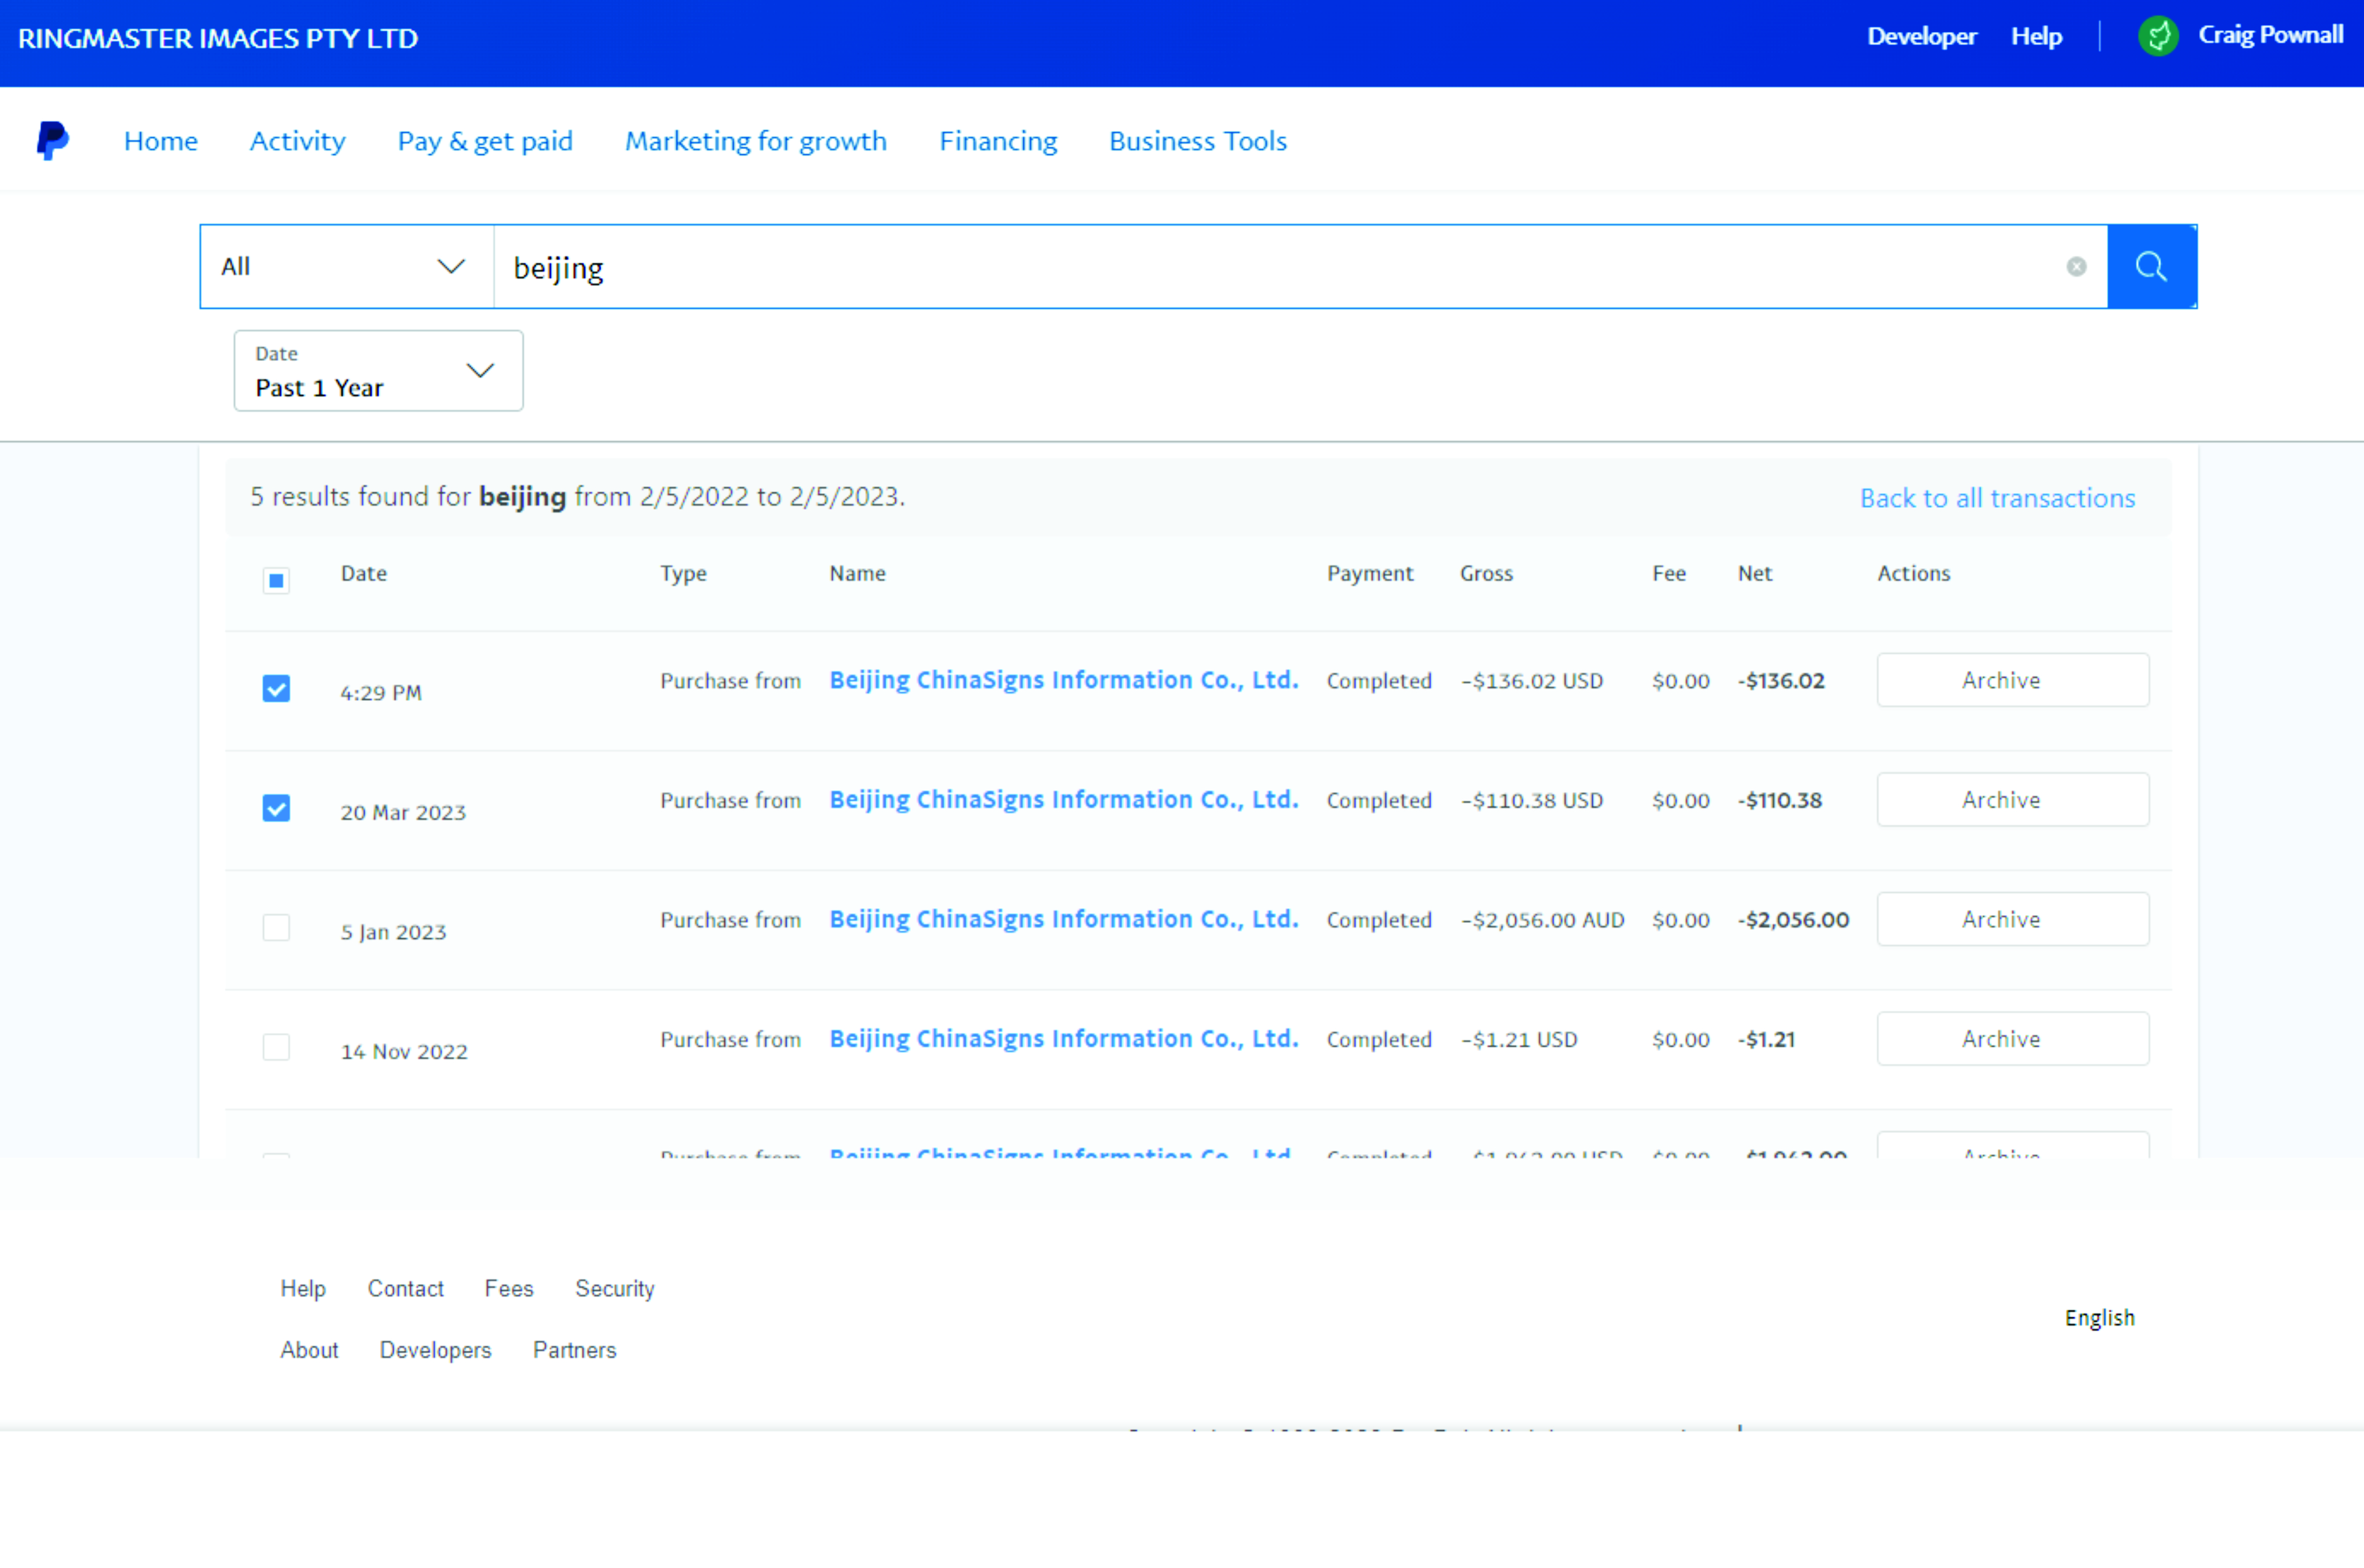Image resolution: width=2364 pixels, height=1568 pixels.
Task: Open Beijing ChinaSigns link for 14 Nov 2022
Action: 1064,1039
